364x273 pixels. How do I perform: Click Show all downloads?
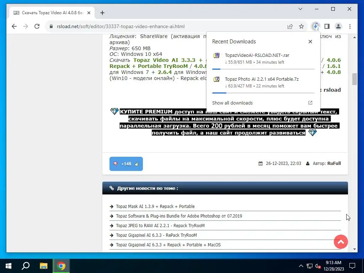coord(232,103)
